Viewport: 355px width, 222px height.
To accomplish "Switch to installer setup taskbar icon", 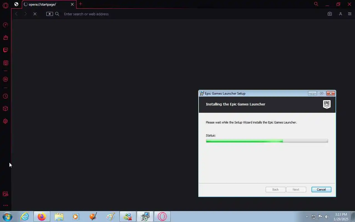I will (145, 216).
